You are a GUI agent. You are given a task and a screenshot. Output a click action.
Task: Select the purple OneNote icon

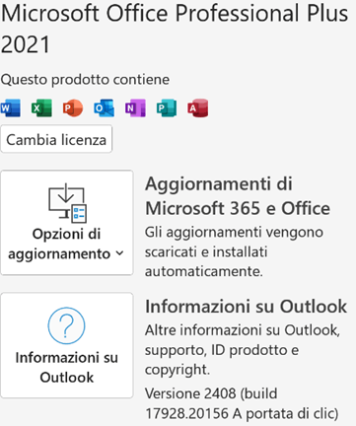tap(135, 107)
